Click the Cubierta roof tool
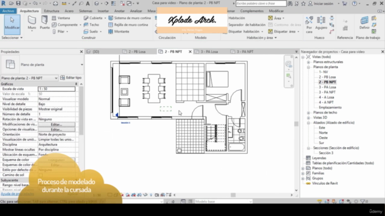Screen dimensions: 385x216 point(93,18)
